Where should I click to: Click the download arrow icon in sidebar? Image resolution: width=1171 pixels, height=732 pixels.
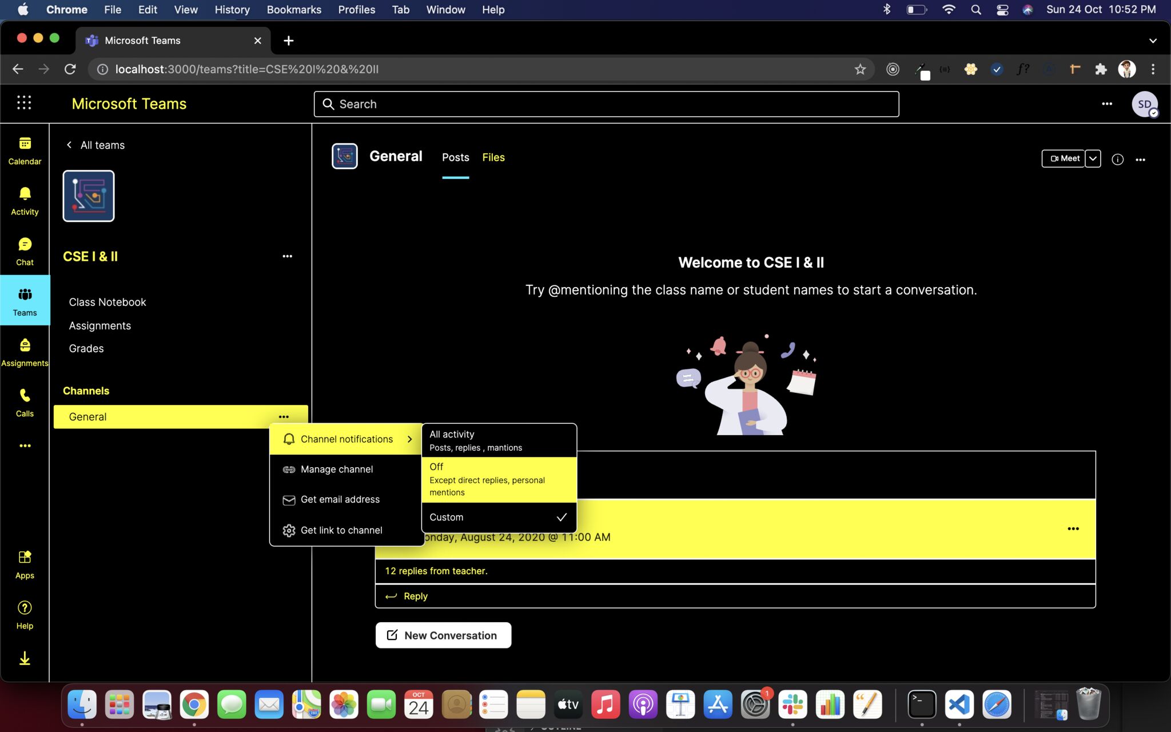click(x=25, y=658)
